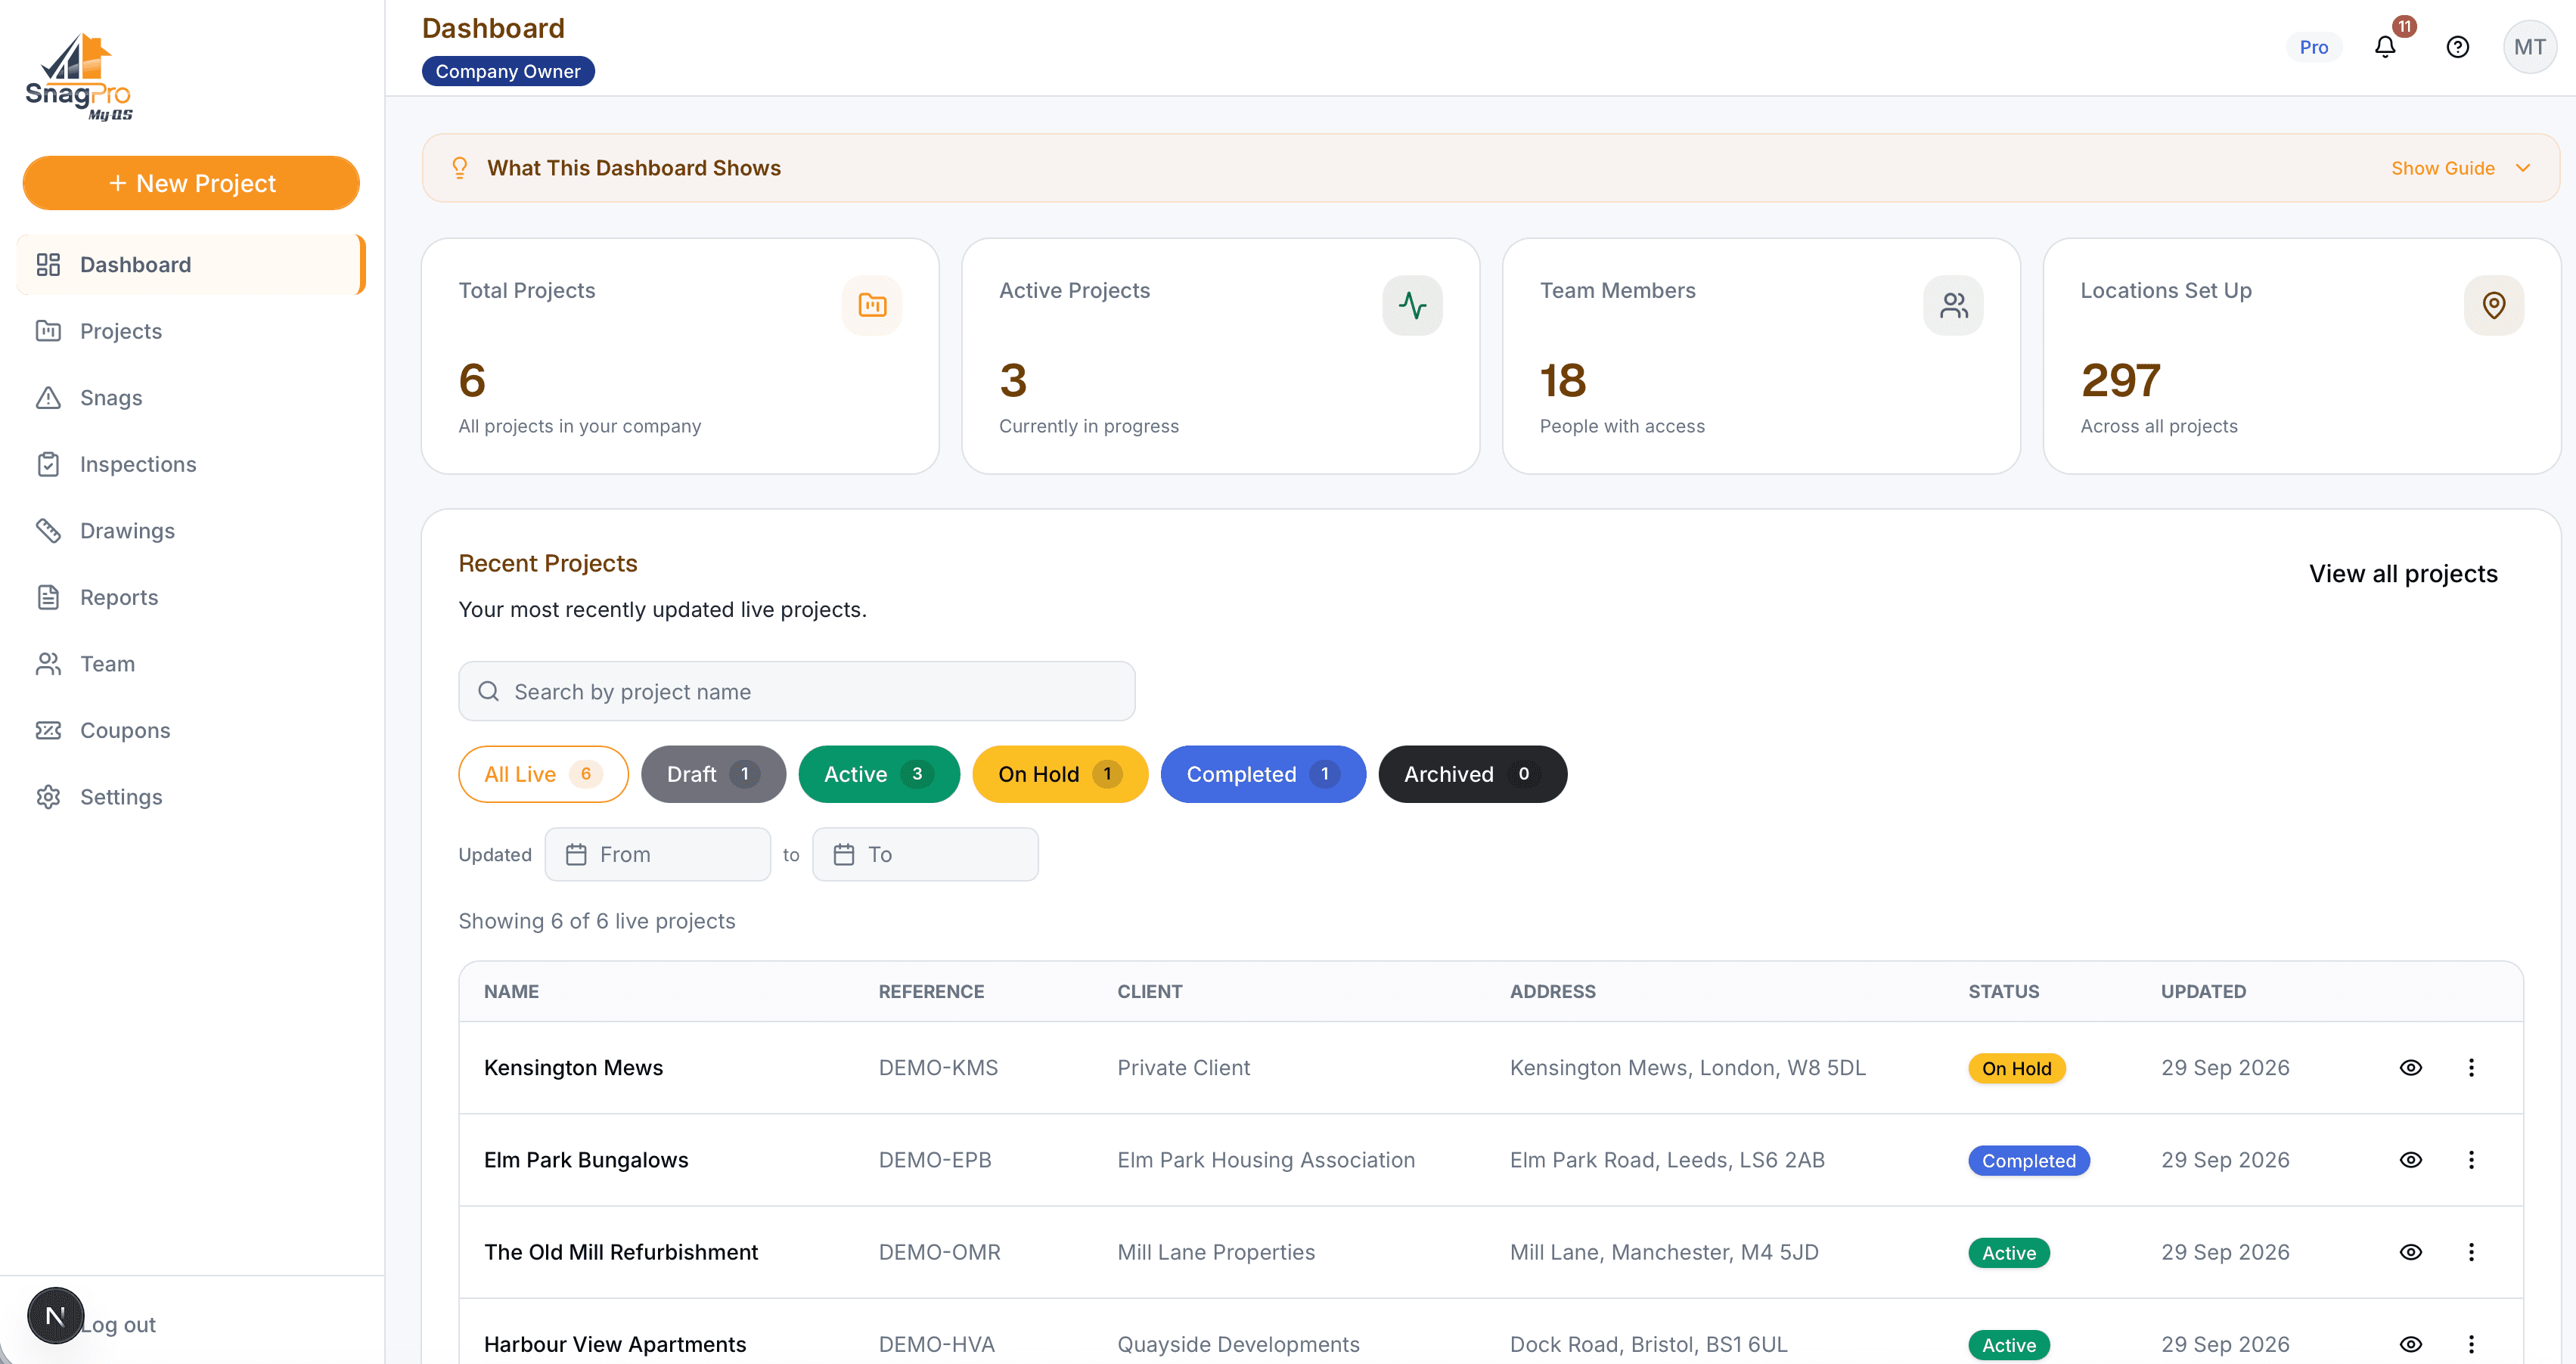
Task: Expand the Show Guide chevron
Action: point(2523,168)
